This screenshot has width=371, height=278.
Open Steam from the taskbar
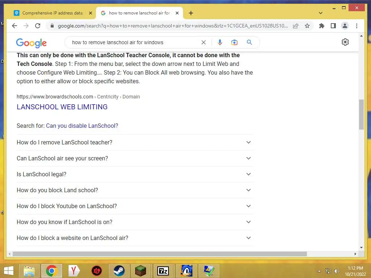point(119,271)
